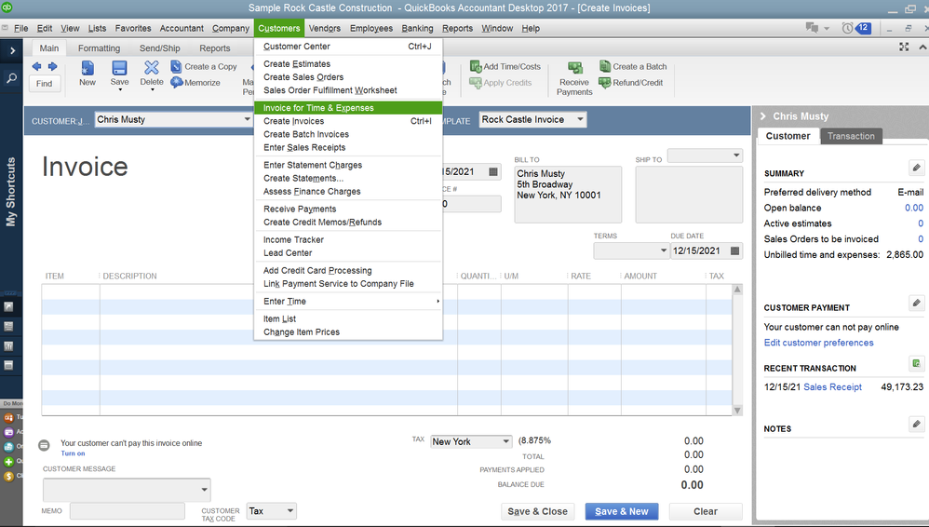Screen dimensions: 929x527
Task: Click the Save disk icon
Action: tap(120, 68)
